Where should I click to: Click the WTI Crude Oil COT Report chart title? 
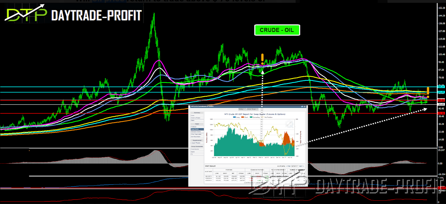click(x=255, y=114)
